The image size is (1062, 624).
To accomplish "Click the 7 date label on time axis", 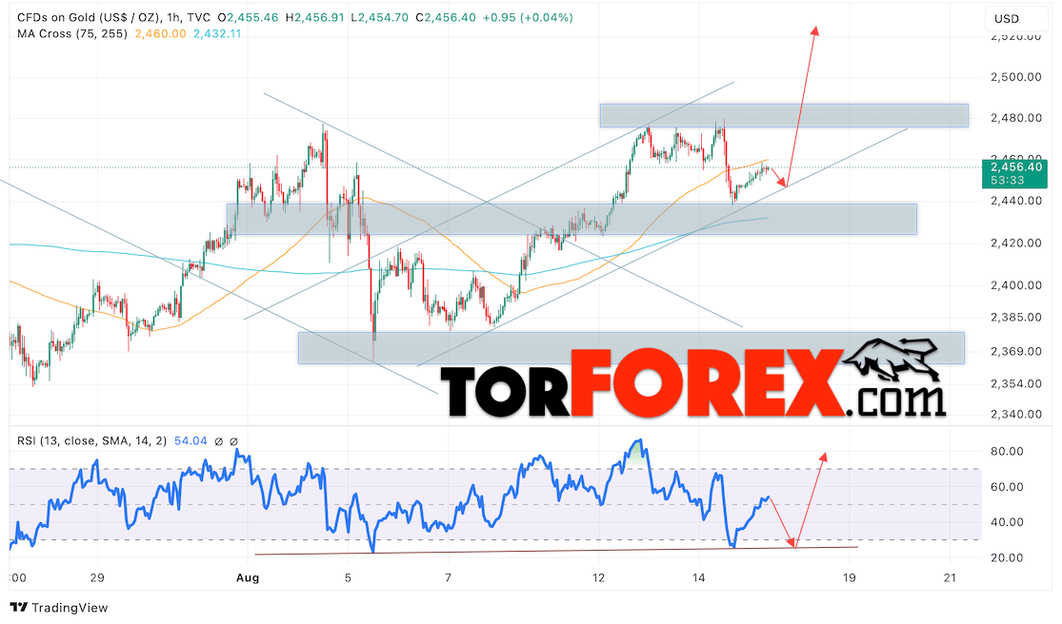I will click(x=448, y=578).
